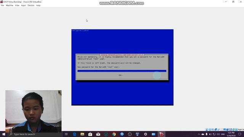Open Task View from taskbar

pyautogui.click(x=66, y=134)
